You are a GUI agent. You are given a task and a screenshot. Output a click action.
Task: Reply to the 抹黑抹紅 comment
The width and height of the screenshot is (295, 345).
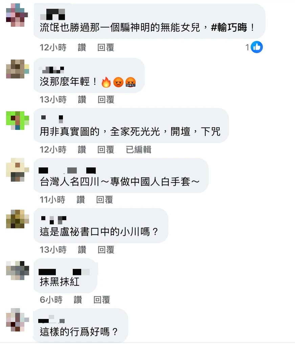[102, 300]
